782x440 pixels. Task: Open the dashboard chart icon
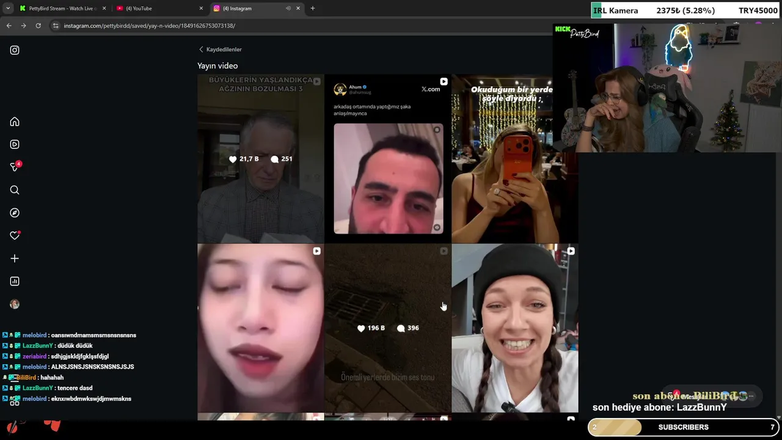(15, 281)
